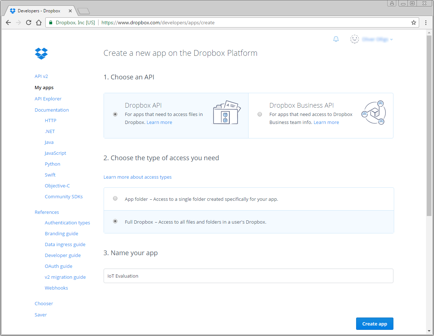Click secure lock icon in address bar
Viewport: 434px width, 336px height.
click(x=51, y=23)
